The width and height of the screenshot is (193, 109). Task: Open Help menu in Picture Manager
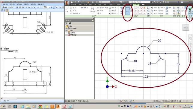tap(41, 4)
